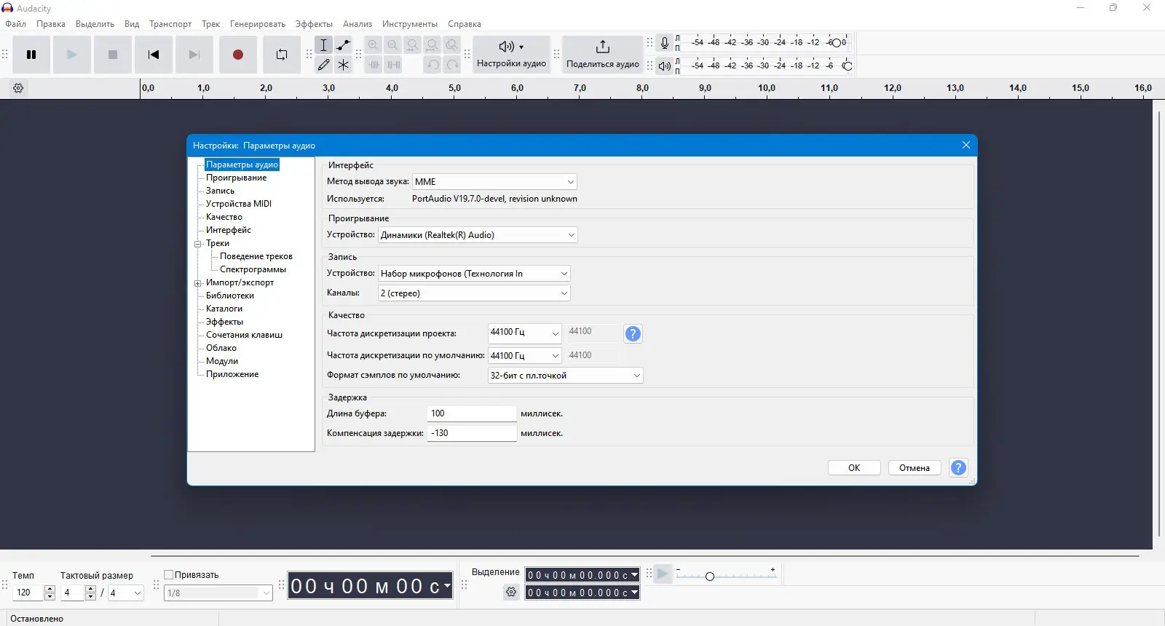The image size is (1165, 626).
Task: Open the Каналы dropdown
Action: [x=474, y=293]
